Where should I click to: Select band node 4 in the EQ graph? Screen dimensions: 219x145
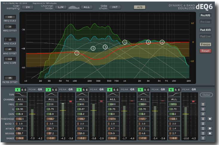(x=125, y=42)
